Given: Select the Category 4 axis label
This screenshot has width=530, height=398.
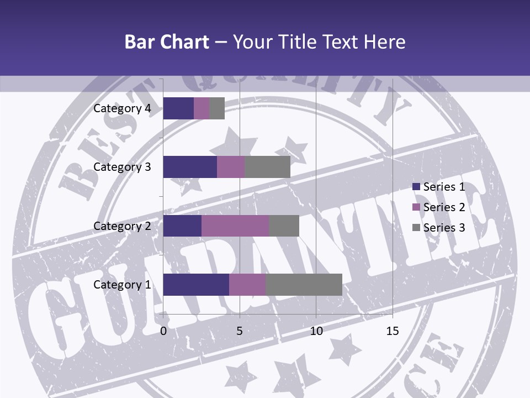Looking at the screenshot, I should click(122, 108).
